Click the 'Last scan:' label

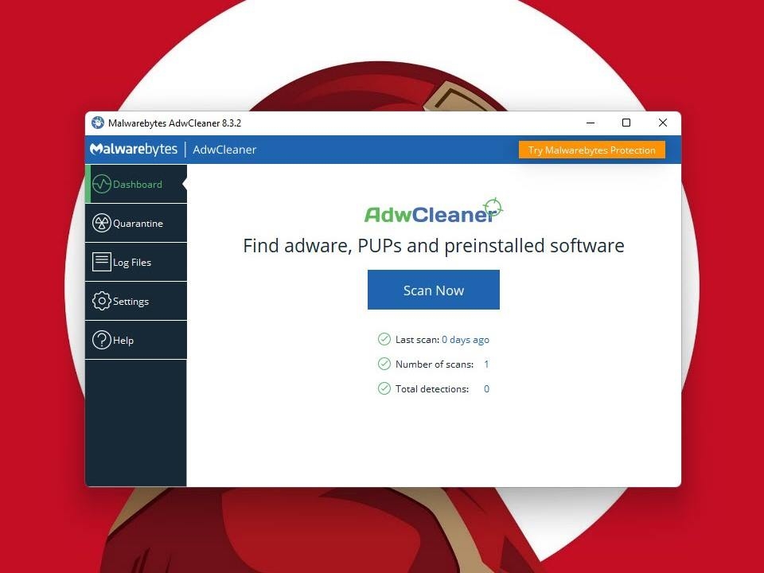click(x=417, y=340)
